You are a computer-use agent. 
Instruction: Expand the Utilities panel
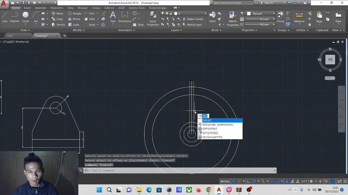pyautogui.click(x=302, y=30)
